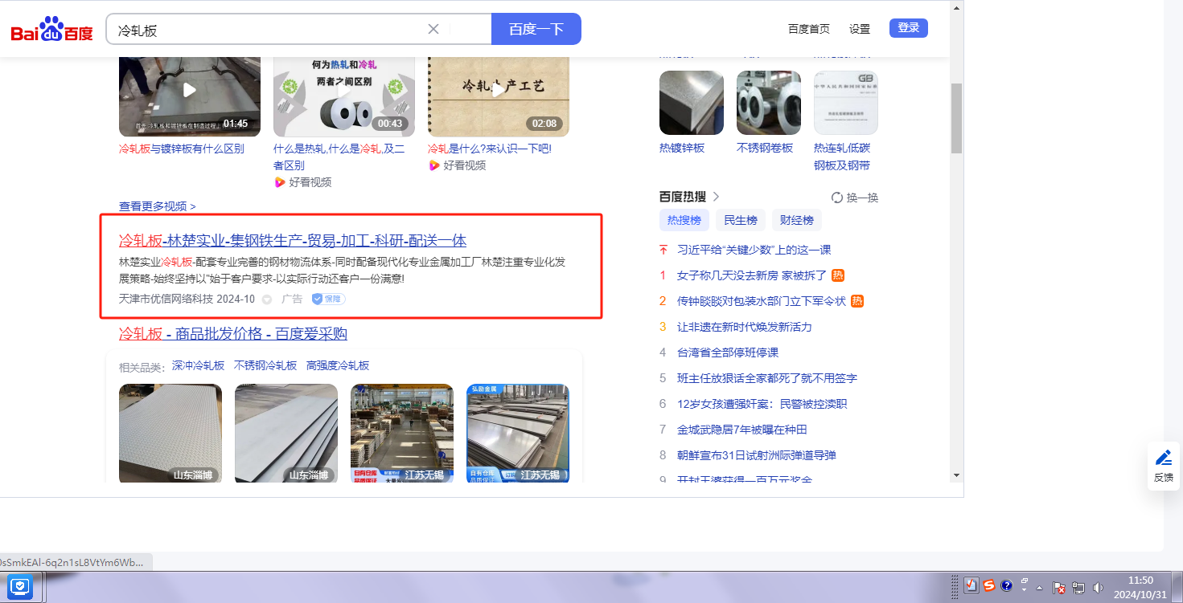Viewport: 1183px width, 603px height.
Task: Click the 反馈 feedback pencil button
Action: pyautogui.click(x=1164, y=465)
